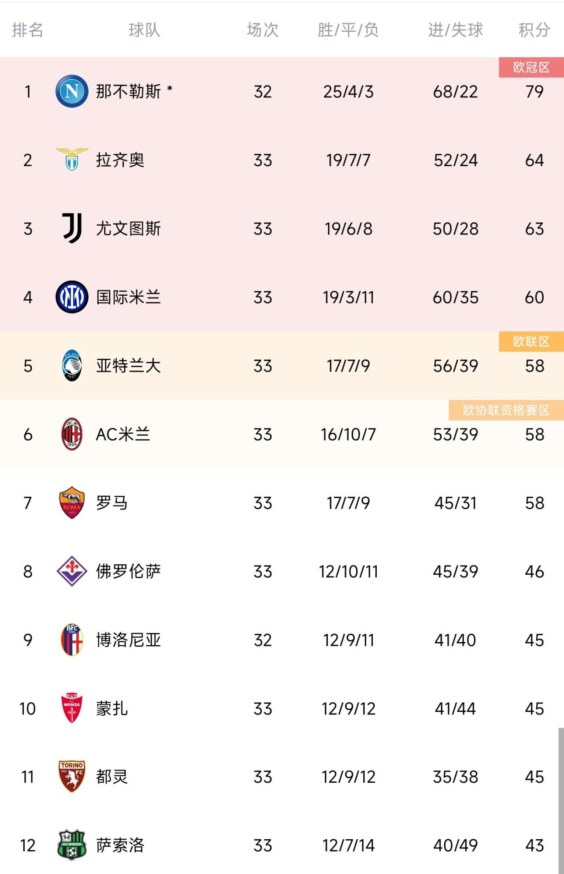Select the Juventus J logo

pyautogui.click(x=72, y=228)
